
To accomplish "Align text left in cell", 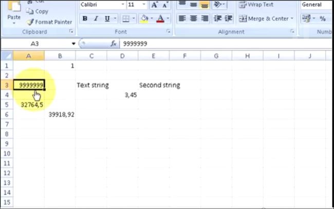I will click(182, 18).
